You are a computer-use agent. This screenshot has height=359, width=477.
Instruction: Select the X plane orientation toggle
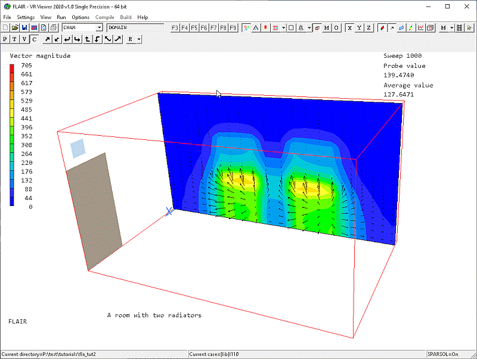350,27
